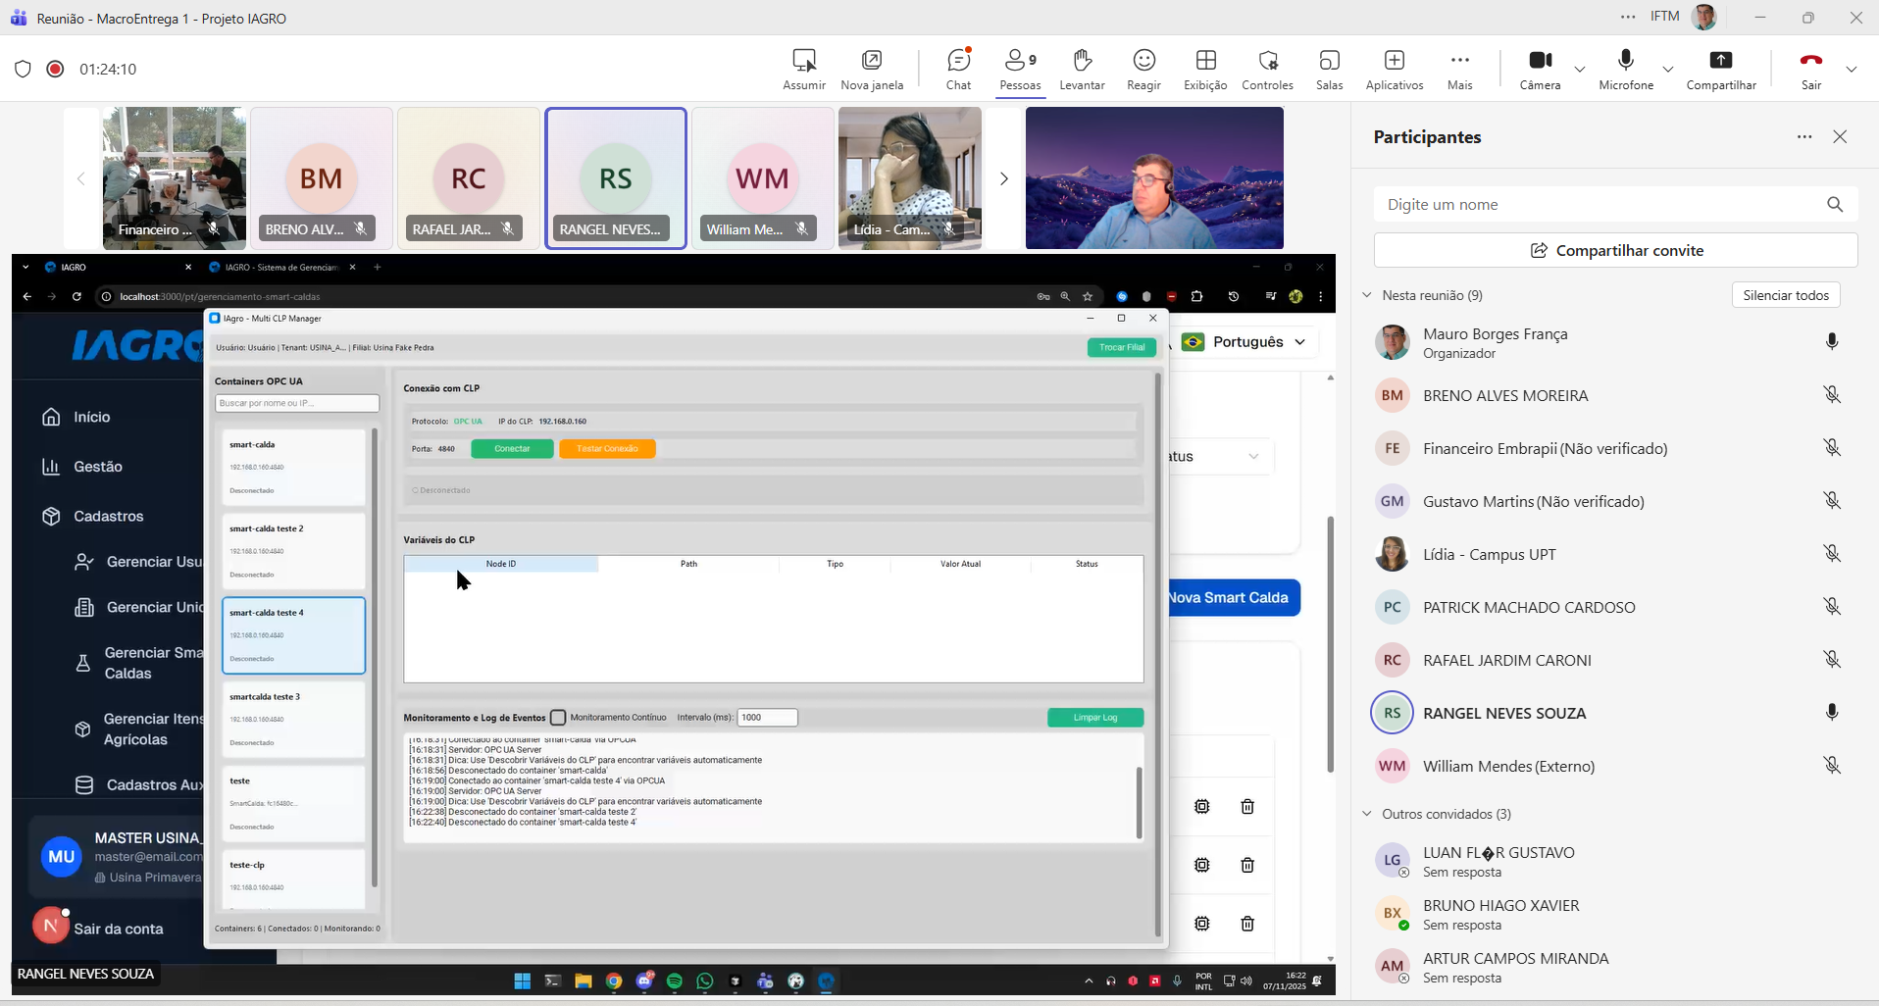
Task: Open Reagir reactions icon
Action: coord(1143,61)
